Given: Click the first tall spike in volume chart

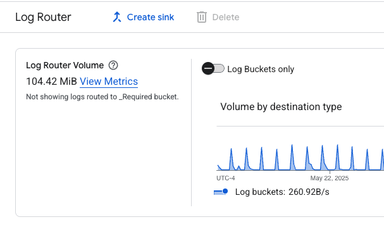Looking at the screenshot, I should click(x=231, y=158).
